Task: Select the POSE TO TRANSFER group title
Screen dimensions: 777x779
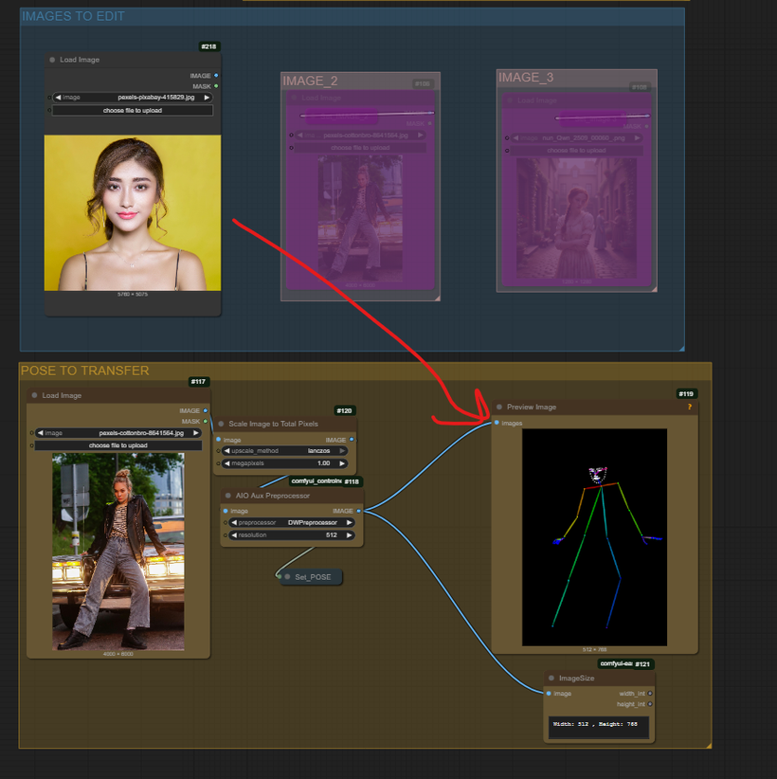Action: (x=85, y=371)
